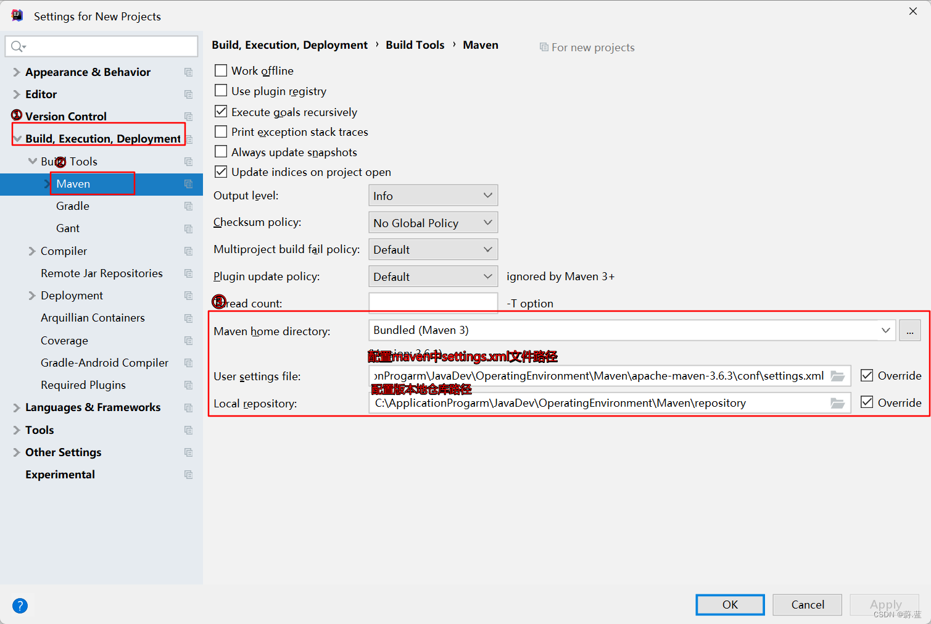Click the IntelliJ IDEA logo in title bar
Image resolution: width=931 pixels, height=624 pixels.
tap(17, 15)
